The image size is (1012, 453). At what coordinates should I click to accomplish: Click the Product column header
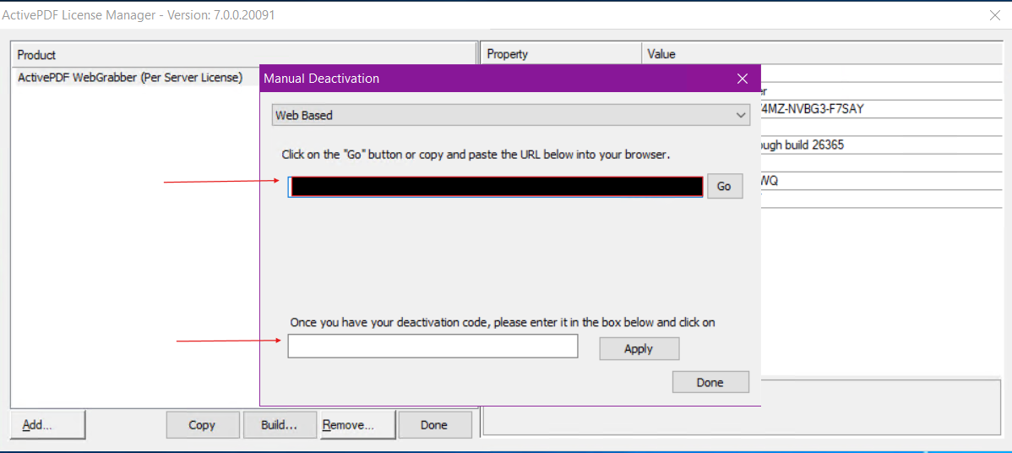244,54
